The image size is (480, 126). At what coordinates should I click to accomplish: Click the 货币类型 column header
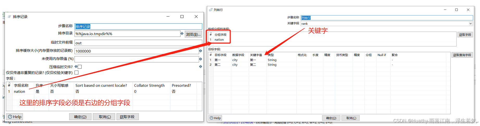click(342, 55)
